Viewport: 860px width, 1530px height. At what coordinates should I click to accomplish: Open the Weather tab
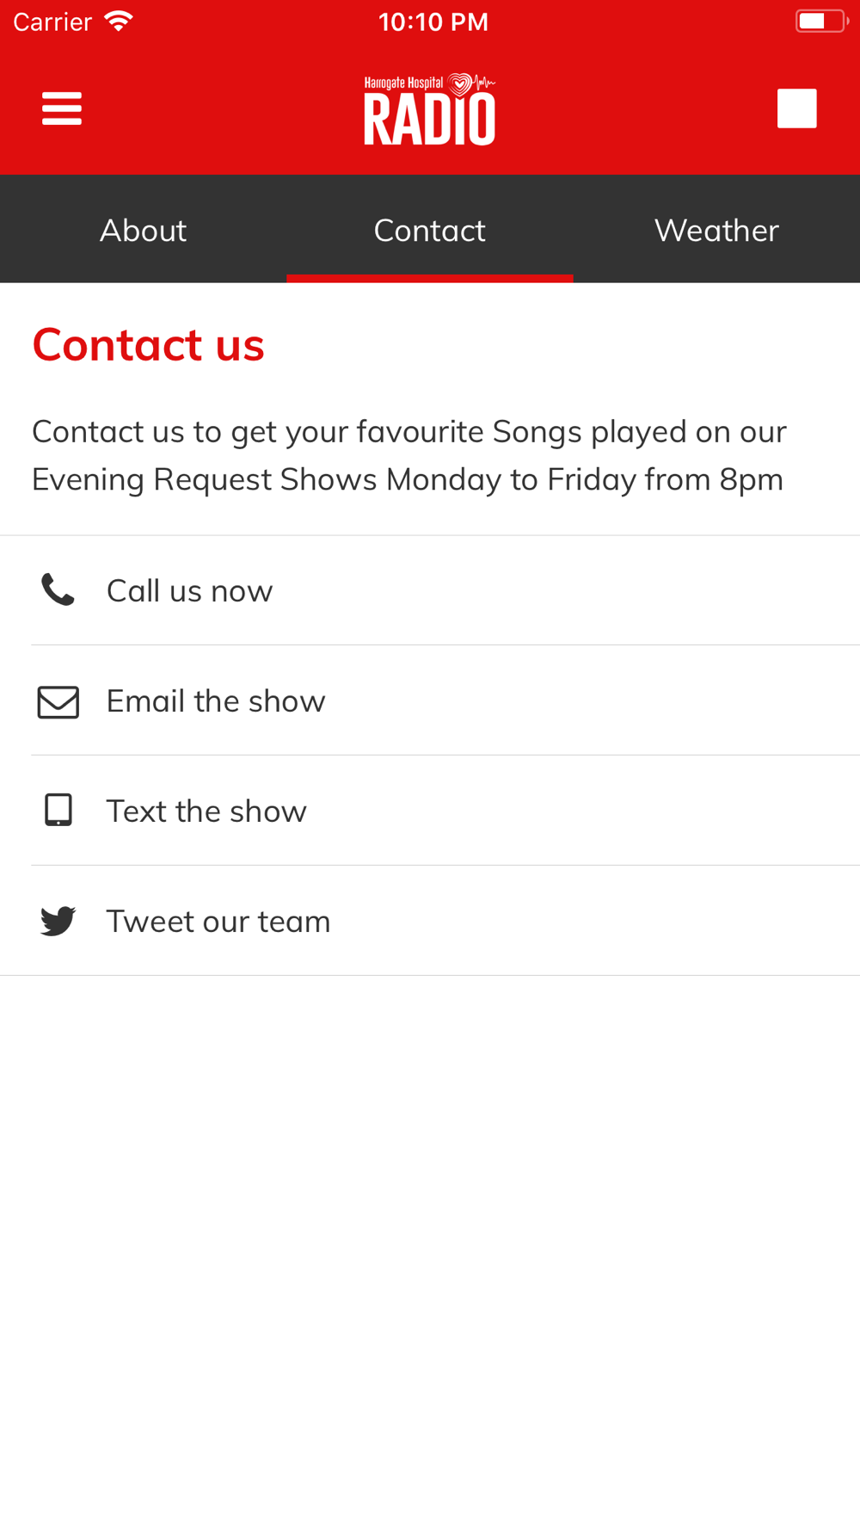pos(716,230)
